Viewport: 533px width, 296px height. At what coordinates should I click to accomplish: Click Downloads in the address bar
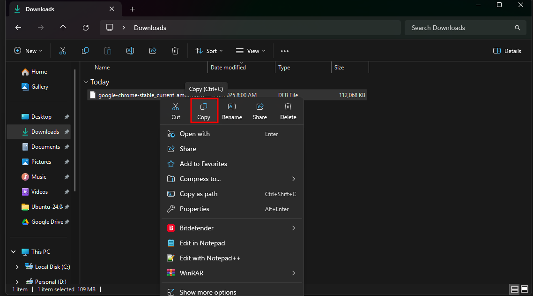click(x=150, y=28)
